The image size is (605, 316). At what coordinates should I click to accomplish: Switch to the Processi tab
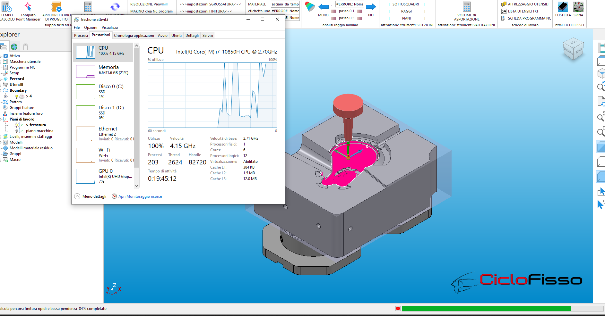pos(81,36)
